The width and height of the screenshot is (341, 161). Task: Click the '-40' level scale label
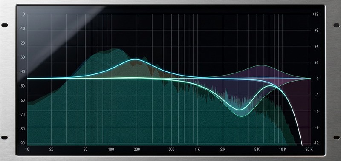[x=22, y=71]
